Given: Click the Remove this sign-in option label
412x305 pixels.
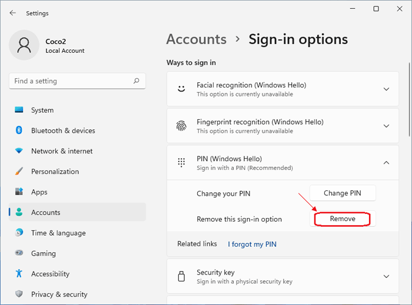Looking at the screenshot, I should click(240, 219).
